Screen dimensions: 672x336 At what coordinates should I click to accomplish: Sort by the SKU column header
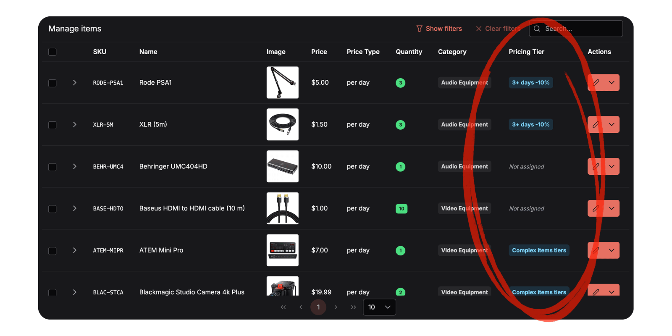point(100,52)
